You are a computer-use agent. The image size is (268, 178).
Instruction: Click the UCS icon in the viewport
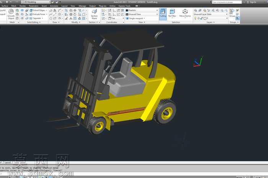pos(198,62)
